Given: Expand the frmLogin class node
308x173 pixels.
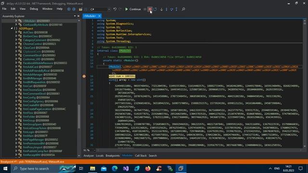Looking at the screenshot, I should pyautogui.click(x=16, y=132).
